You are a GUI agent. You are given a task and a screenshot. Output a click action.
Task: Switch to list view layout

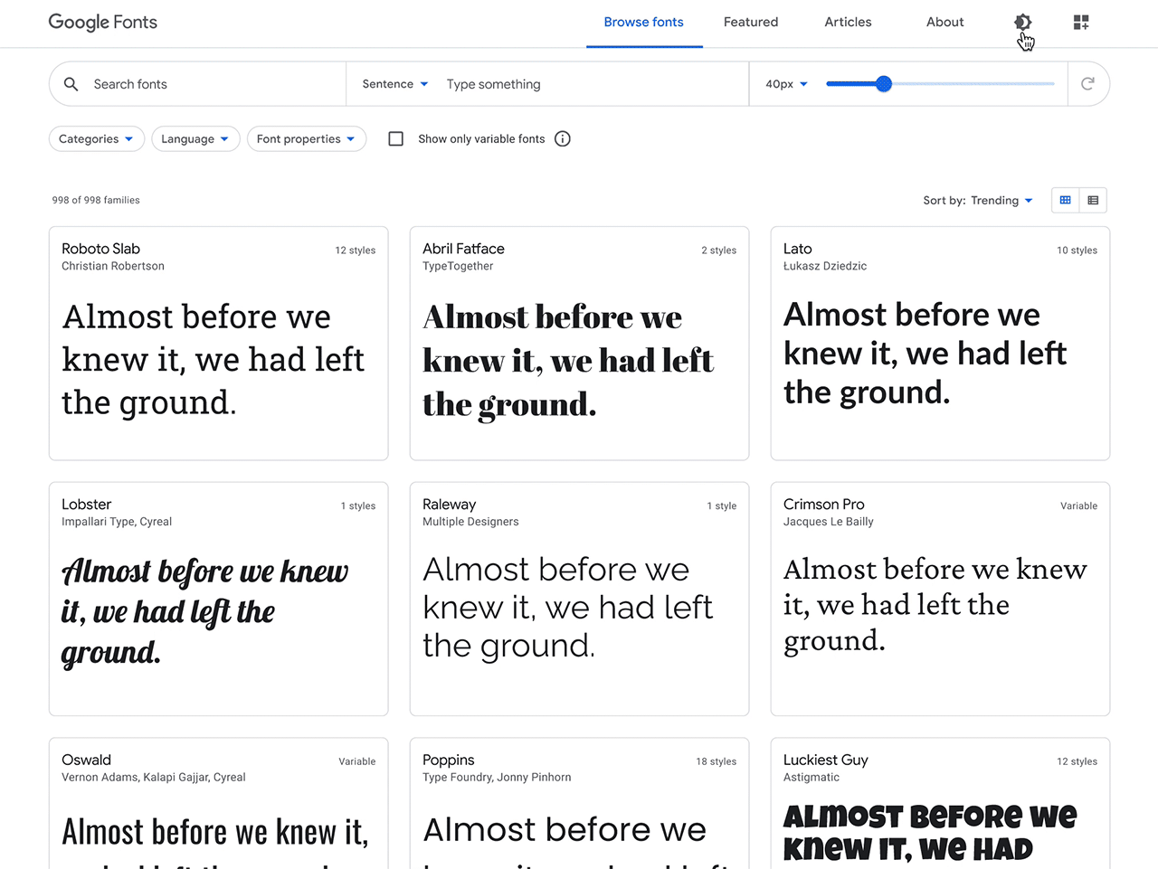[1093, 200]
